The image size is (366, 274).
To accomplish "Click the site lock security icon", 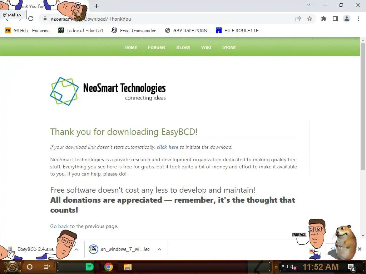I will pos(45,19).
